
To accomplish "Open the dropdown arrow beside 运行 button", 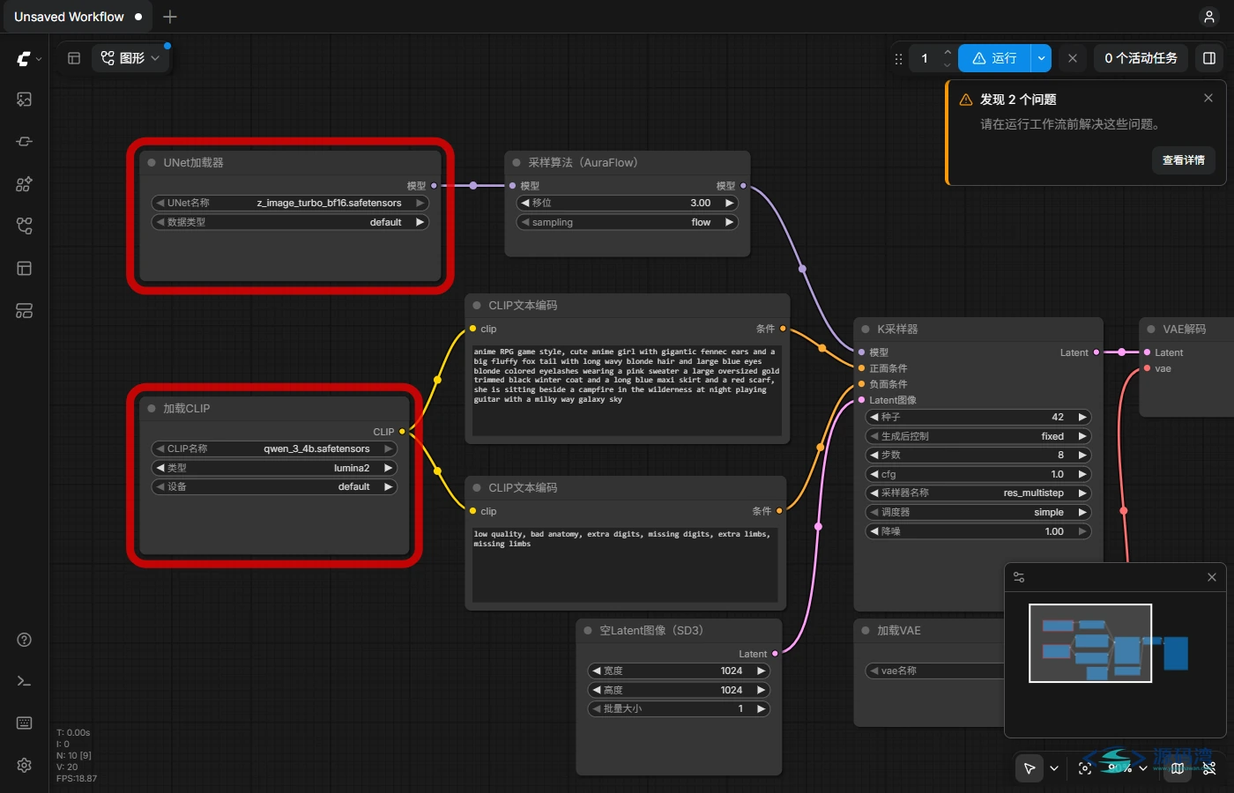I will tap(1041, 58).
